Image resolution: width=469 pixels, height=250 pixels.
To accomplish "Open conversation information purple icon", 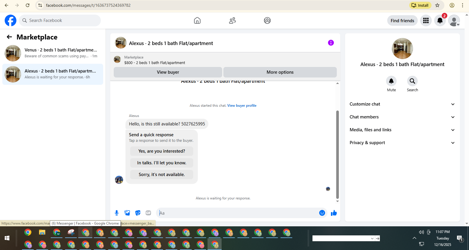I will click(331, 43).
